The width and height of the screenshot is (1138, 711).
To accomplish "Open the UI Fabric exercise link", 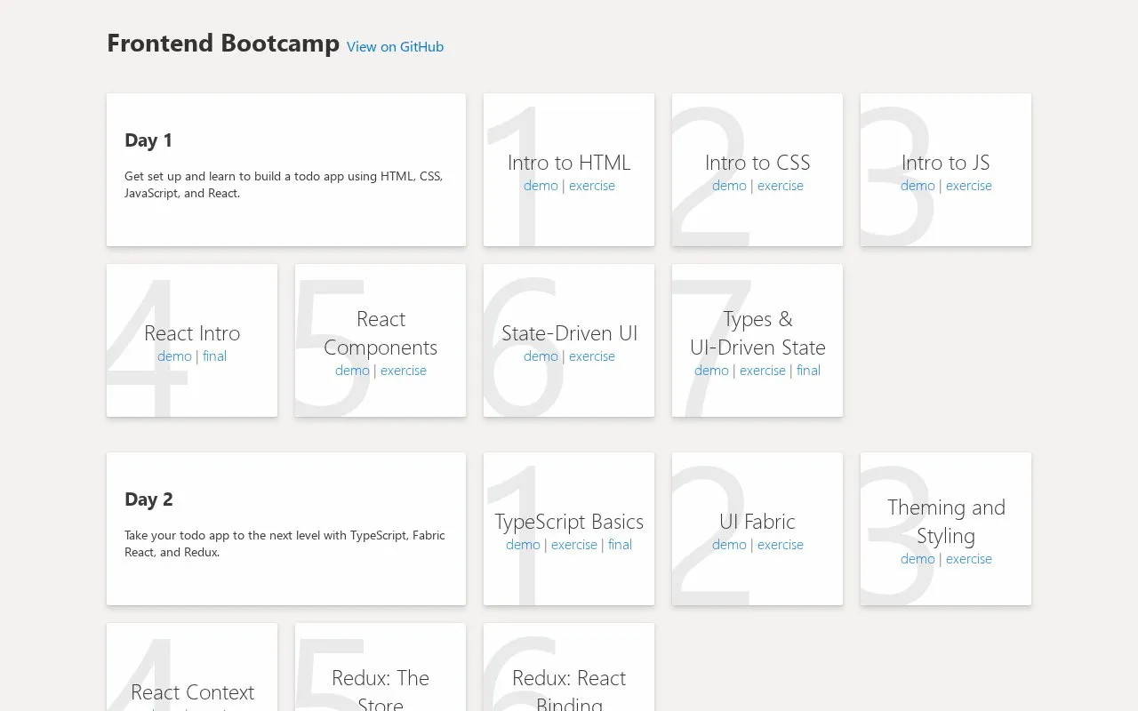I will 781,545.
